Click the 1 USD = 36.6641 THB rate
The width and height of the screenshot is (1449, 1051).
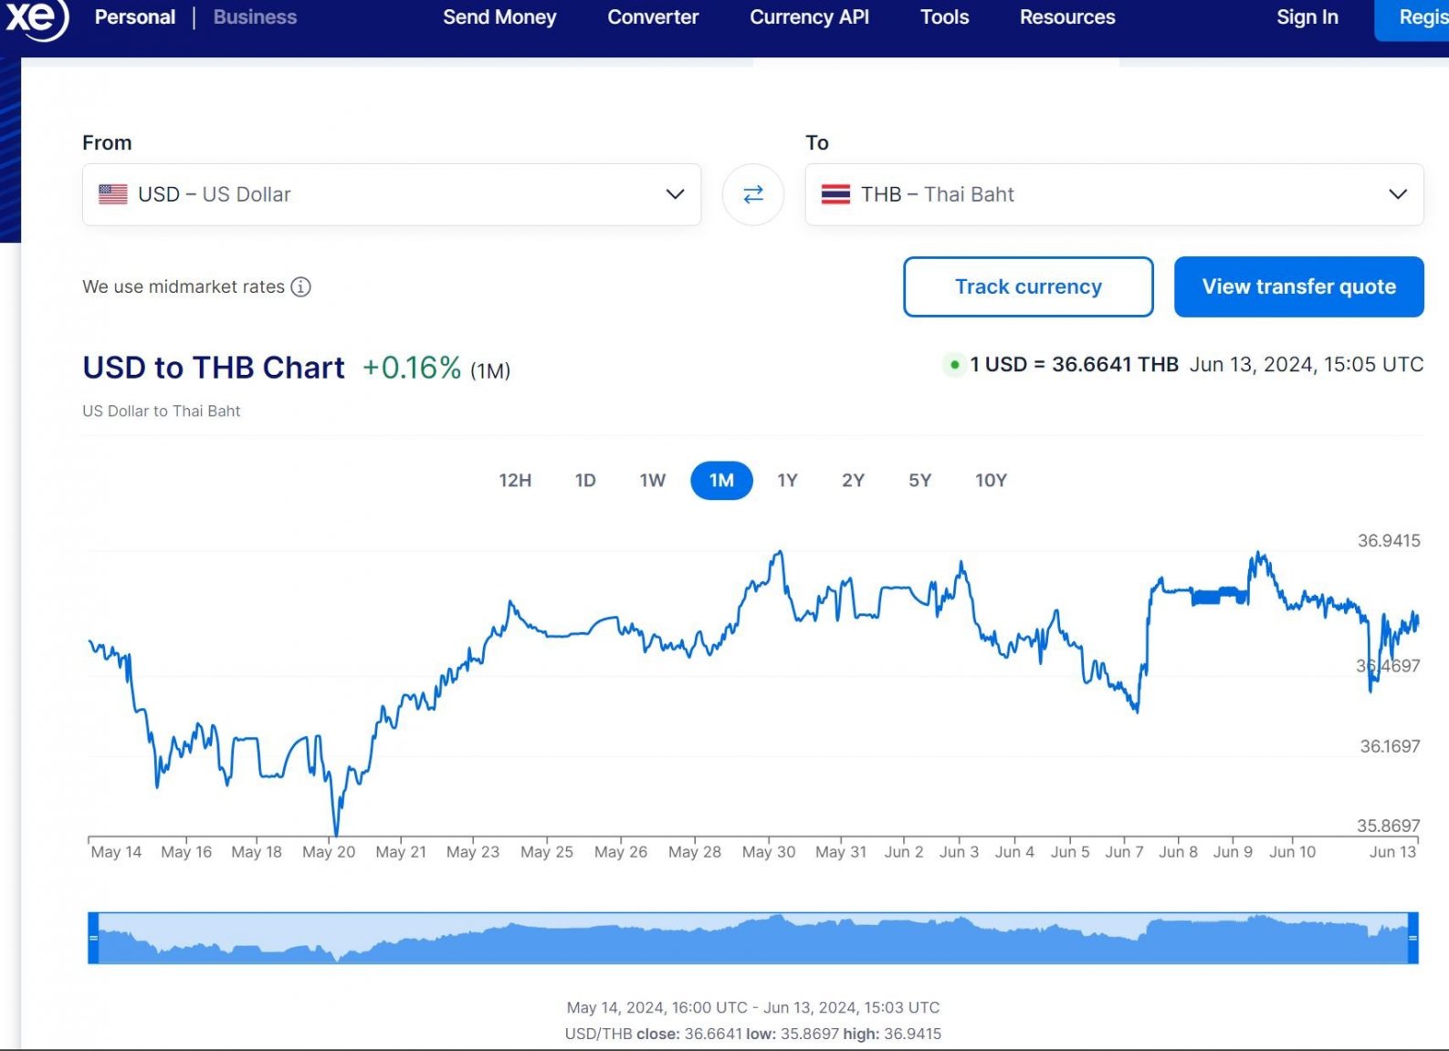pyautogui.click(x=1074, y=365)
